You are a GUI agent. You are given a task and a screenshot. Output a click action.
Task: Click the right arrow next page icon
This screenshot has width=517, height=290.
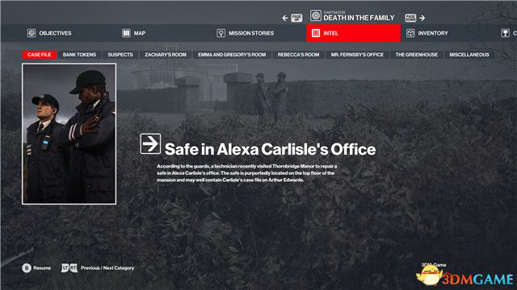tap(422, 18)
